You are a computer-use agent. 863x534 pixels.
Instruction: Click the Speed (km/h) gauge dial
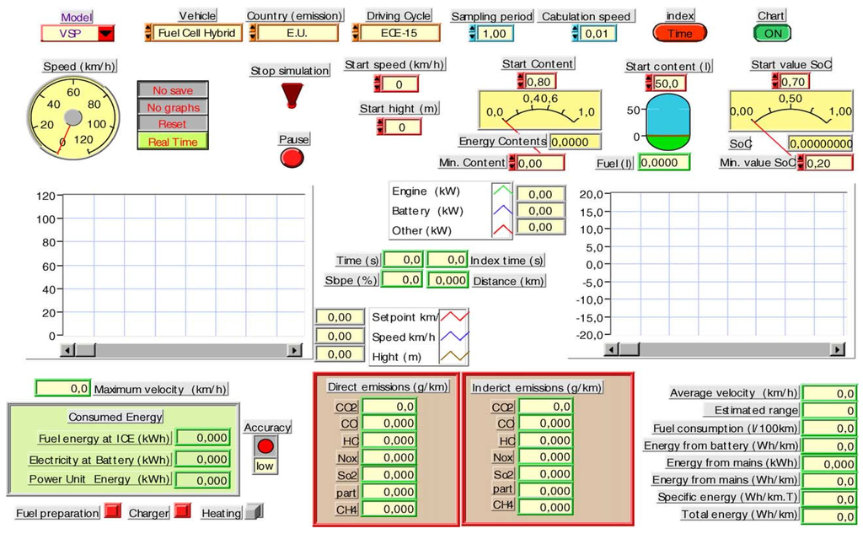pos(72,116)
